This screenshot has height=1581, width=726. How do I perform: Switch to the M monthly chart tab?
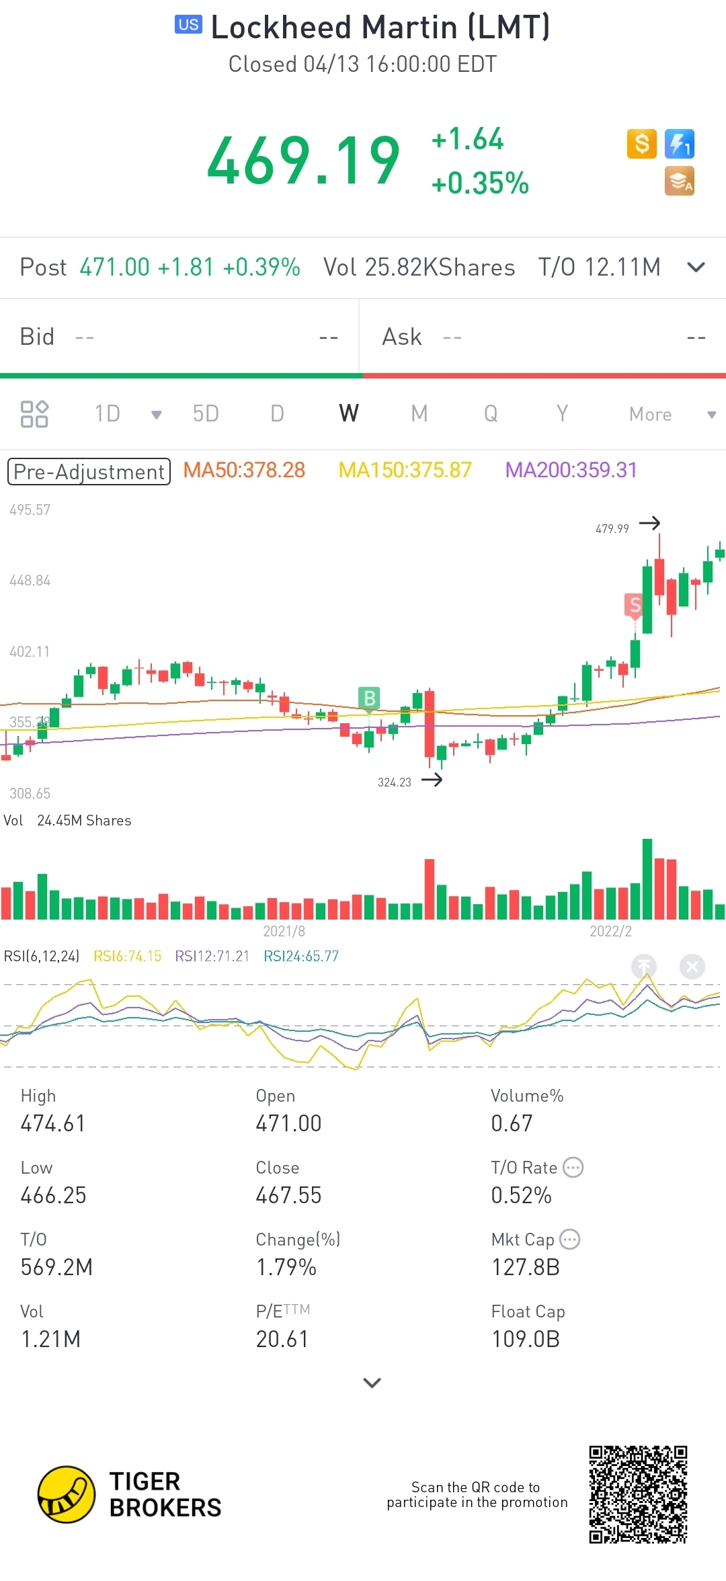click(419, 413)
